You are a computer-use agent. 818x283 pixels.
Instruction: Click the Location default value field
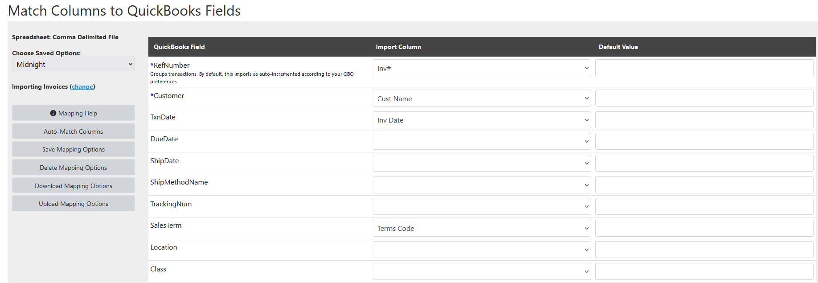[x=704, y=250]
